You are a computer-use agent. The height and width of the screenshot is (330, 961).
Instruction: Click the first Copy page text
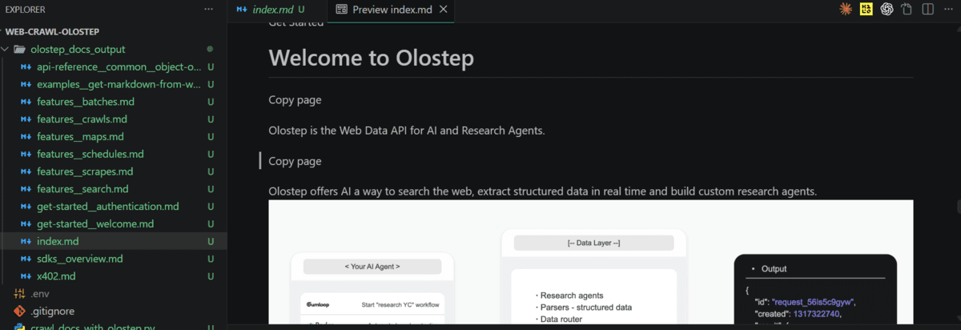295,100
